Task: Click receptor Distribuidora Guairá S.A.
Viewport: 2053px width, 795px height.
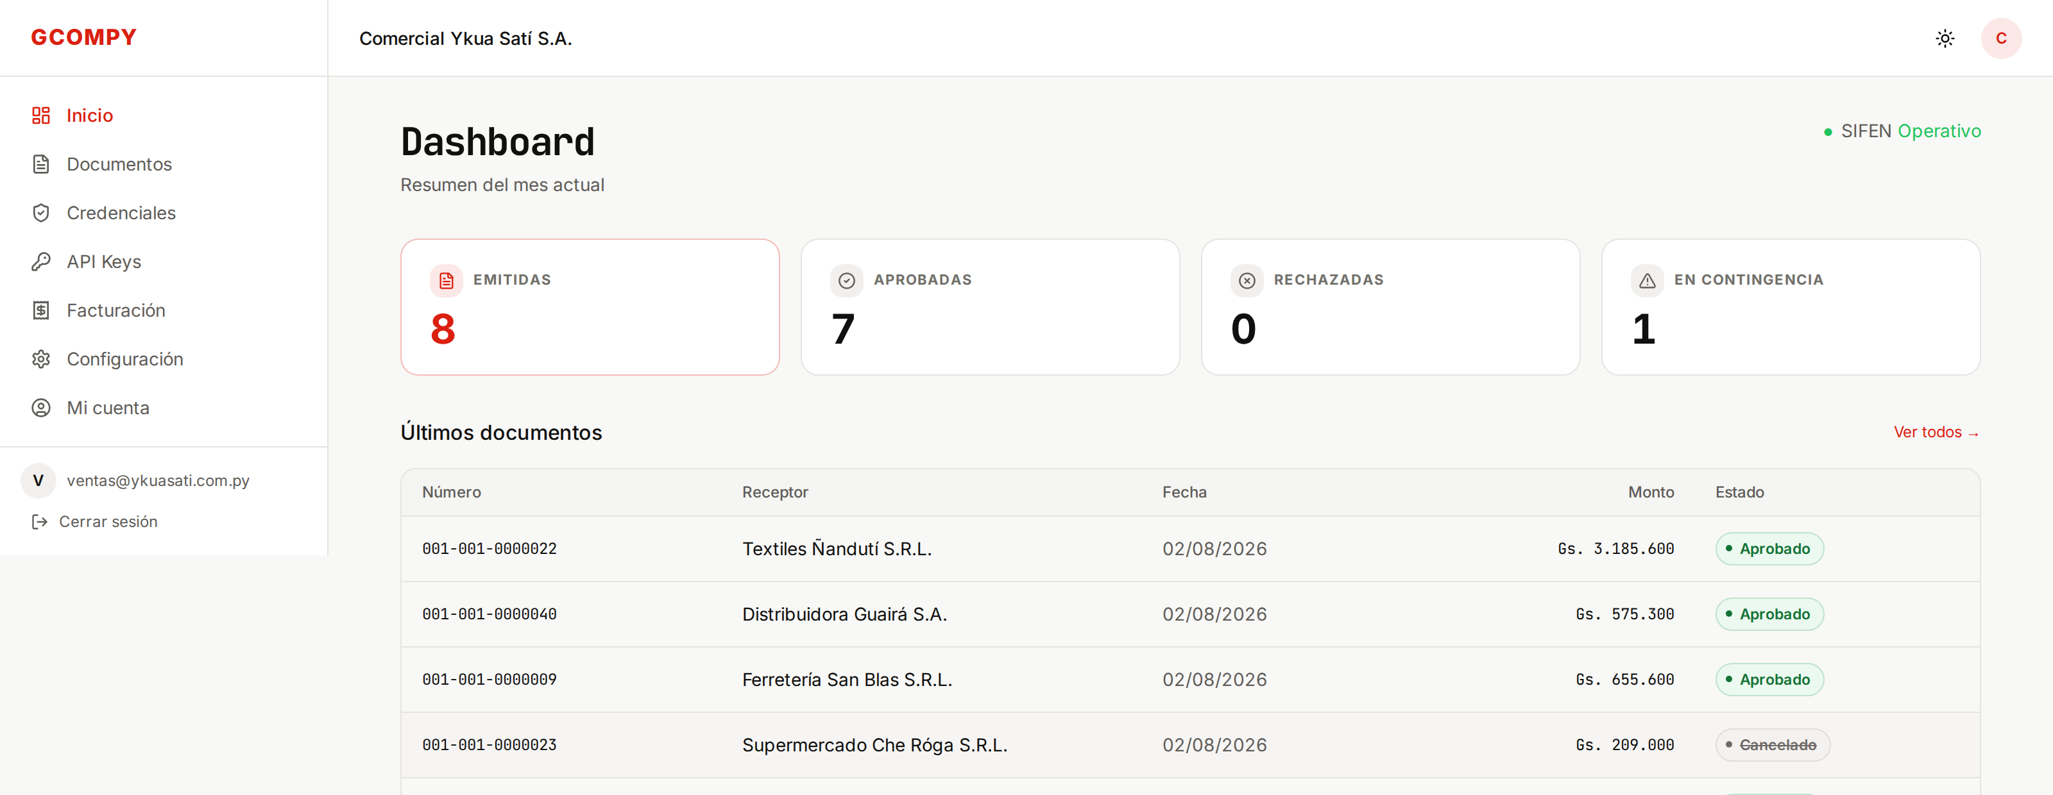Action: (x=844, y=614)
